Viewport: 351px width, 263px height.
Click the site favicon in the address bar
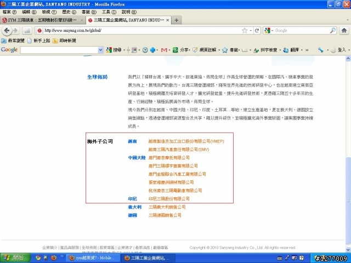click(x=39, y=31)
